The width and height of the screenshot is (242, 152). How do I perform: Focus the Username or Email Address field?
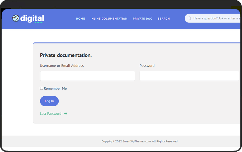tap(87, 76)
